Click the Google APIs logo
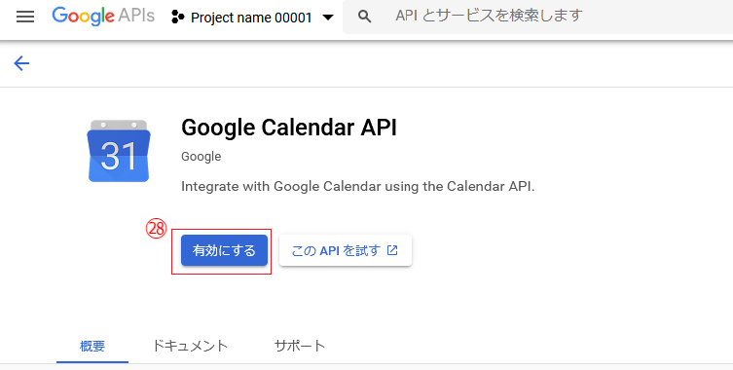 point(103,17)
